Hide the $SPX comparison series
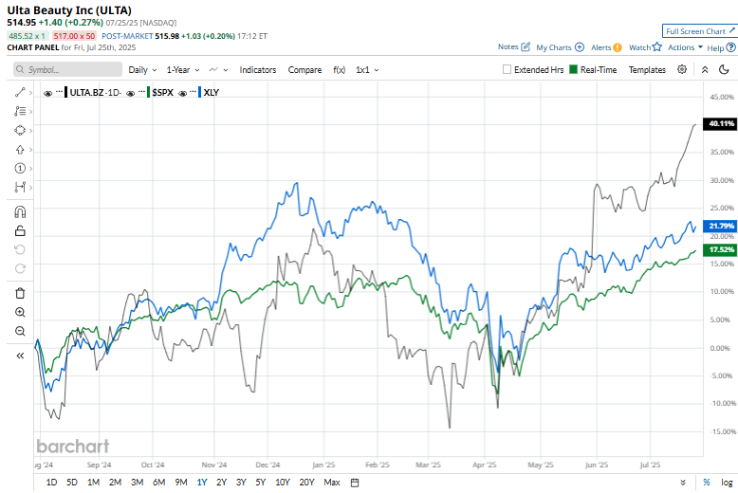The width and height of the screenshot is (738, 493). 130,93
